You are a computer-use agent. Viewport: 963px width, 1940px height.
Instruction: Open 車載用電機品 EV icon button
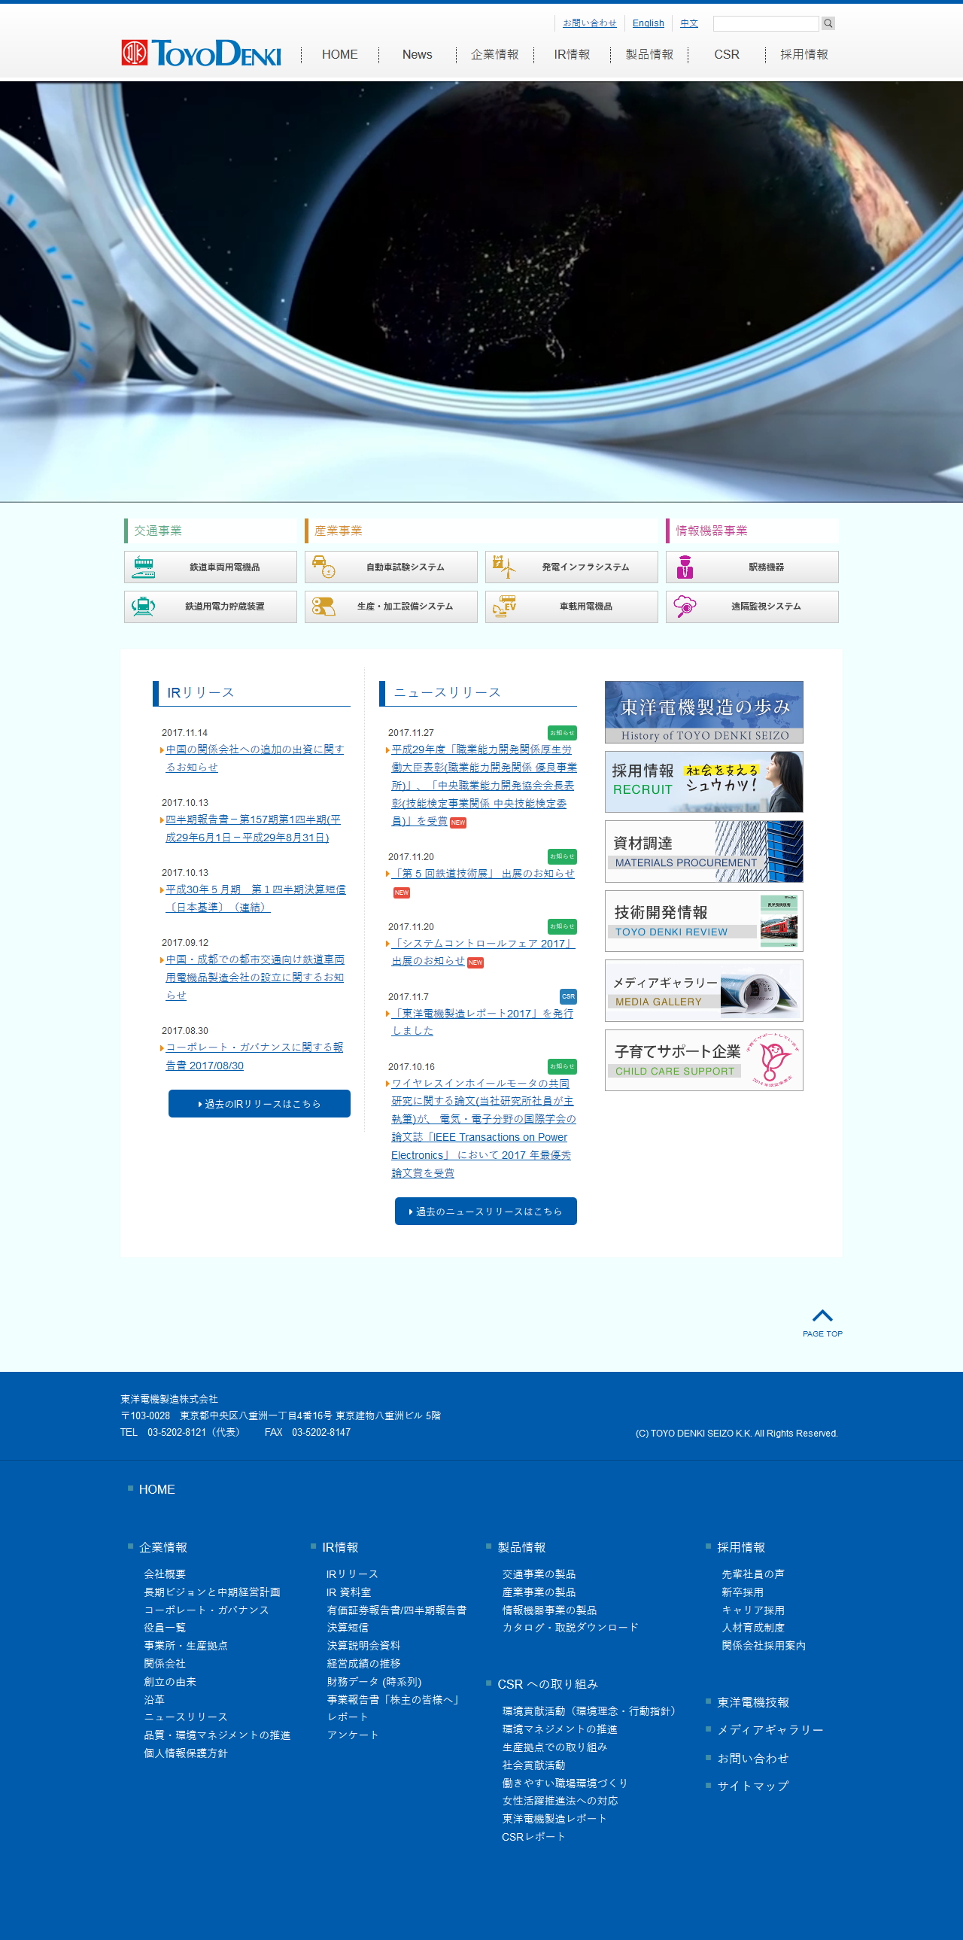(x=572, y=607)
